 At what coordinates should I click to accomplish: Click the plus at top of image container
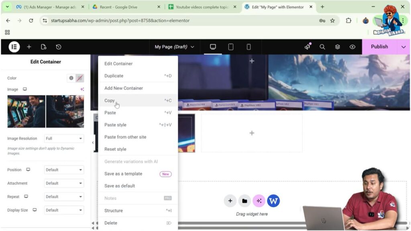(x=252, y=61)
